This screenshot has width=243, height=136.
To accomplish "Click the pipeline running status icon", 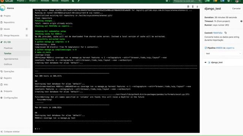I will 206,48.
